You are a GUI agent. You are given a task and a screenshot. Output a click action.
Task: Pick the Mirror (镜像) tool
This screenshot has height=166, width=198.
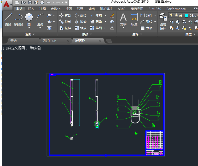point(80,22)
